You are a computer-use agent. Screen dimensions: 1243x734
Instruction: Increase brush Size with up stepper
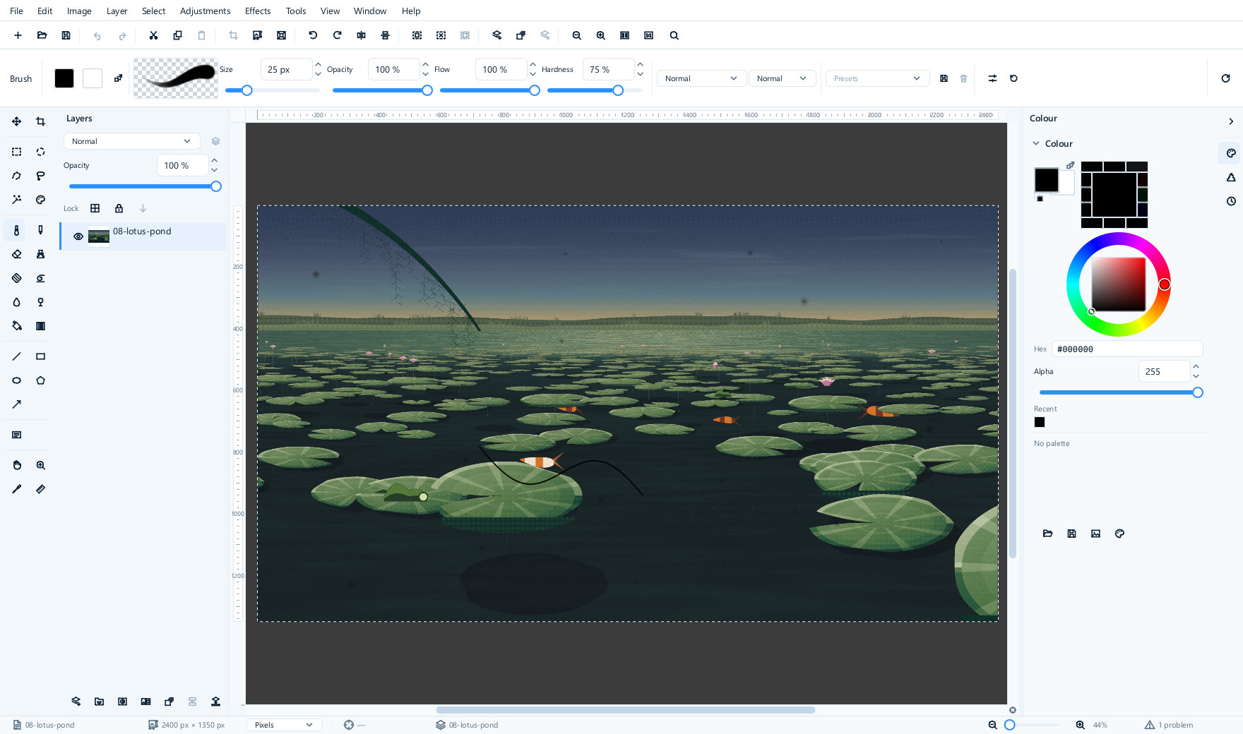click(318, 64)
